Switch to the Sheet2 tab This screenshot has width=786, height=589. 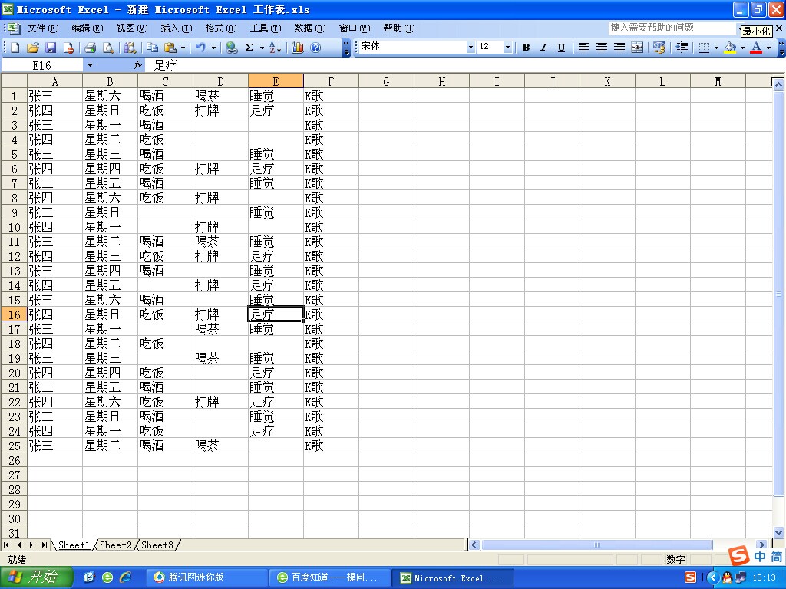pyautogui.click(x=115, y=545)
